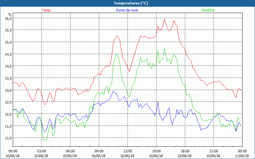Select the blue 'Punto de rocío' legend label

tap(127, 10)
